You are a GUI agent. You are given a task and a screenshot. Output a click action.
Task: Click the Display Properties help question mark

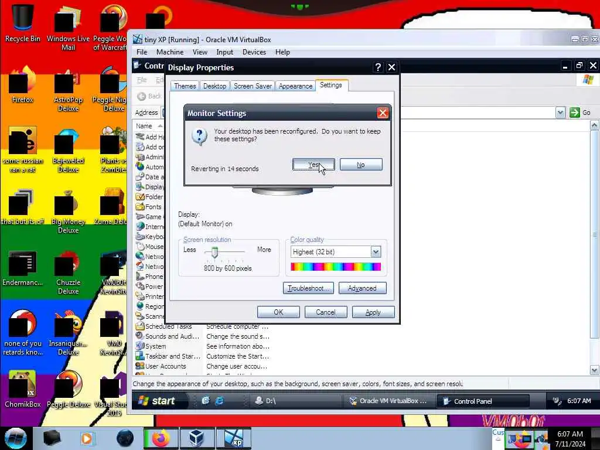(378, 67)
